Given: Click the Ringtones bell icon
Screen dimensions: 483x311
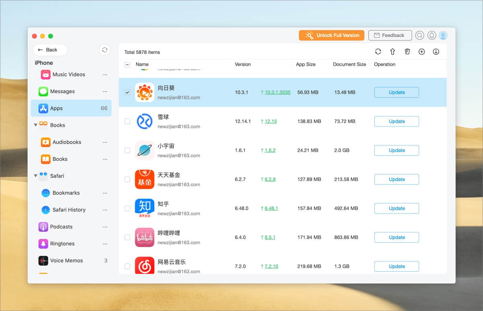Looking at the screenshot, I should click(x=43, y=243).
